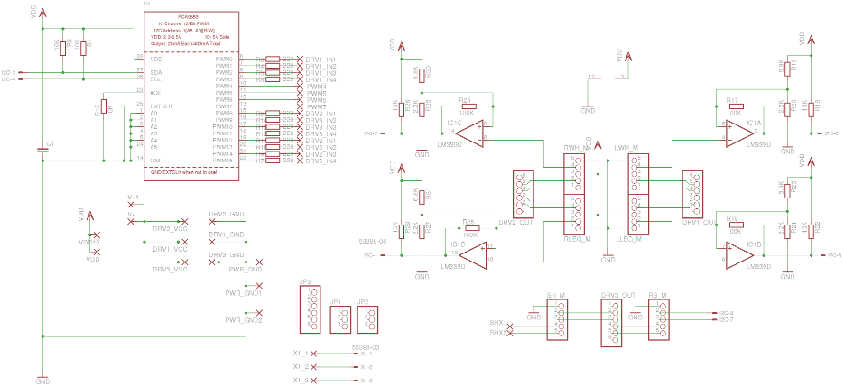This screenshot has width=844, height=386.
Task: Click the R3 resistor on PWM0 output
Action: tap(274, 60)
